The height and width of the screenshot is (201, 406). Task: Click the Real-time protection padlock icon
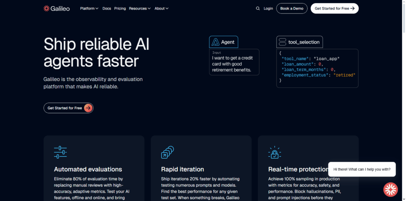pos(274,152)
